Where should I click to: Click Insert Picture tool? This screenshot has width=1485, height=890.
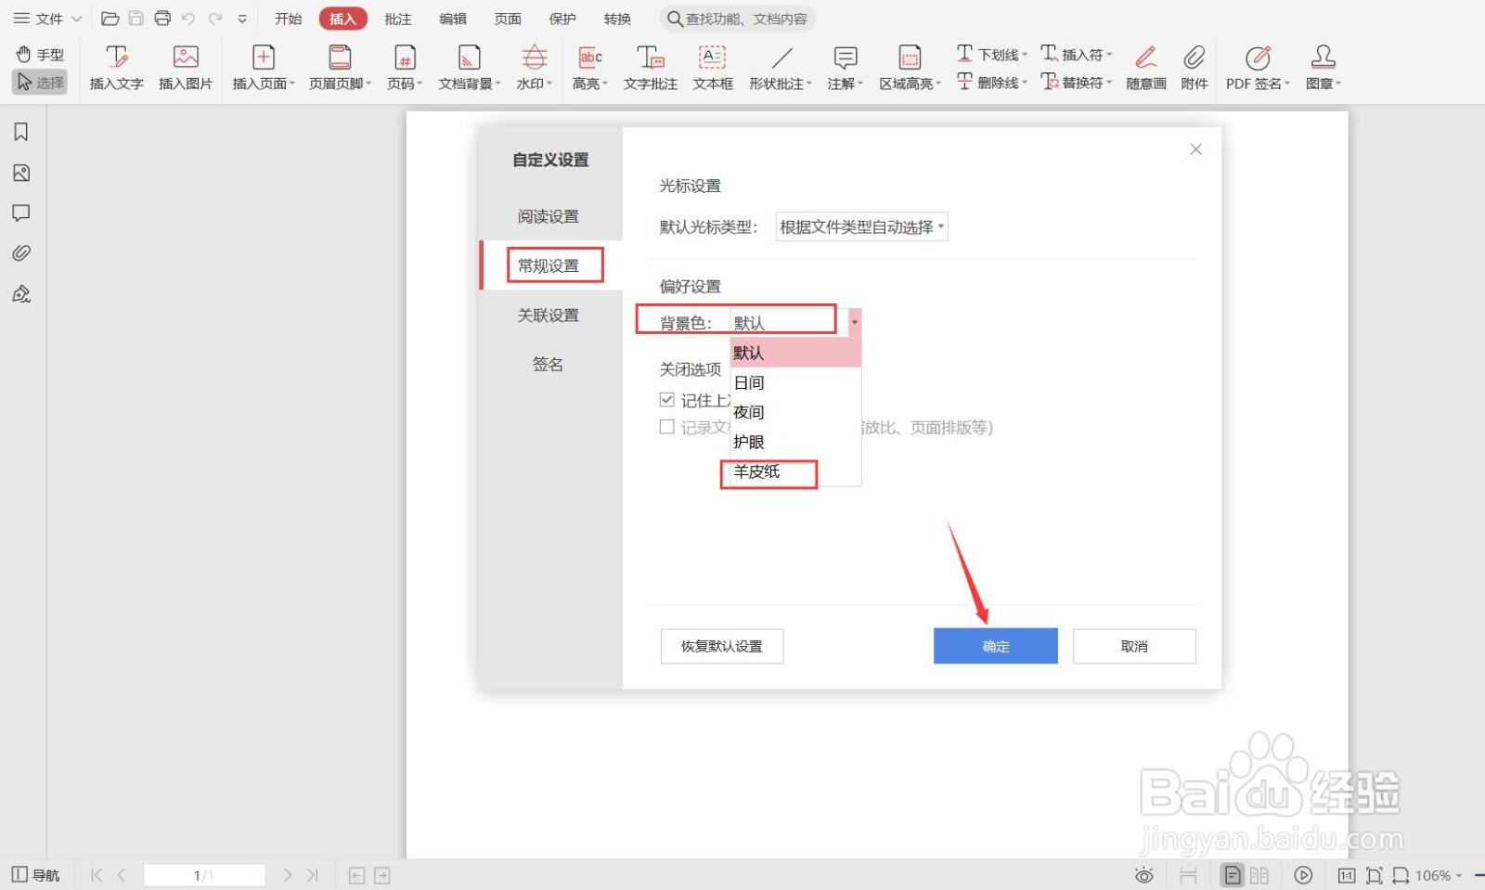[186, 69]
